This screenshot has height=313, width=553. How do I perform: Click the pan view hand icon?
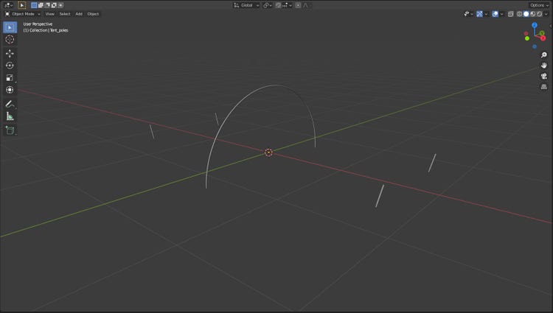click(x=544, y=66)
